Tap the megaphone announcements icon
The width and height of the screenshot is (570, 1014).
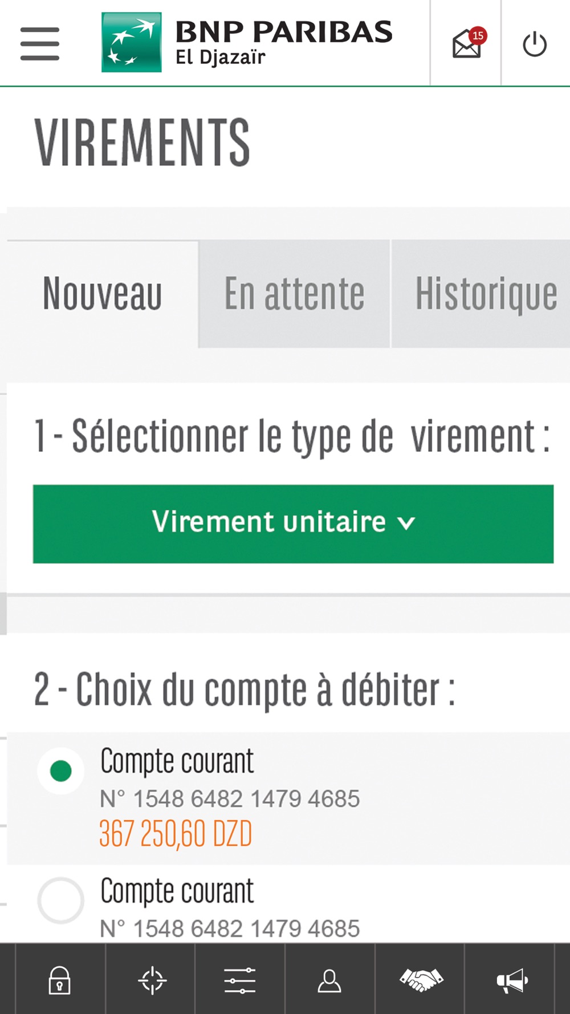click(512, 980)
